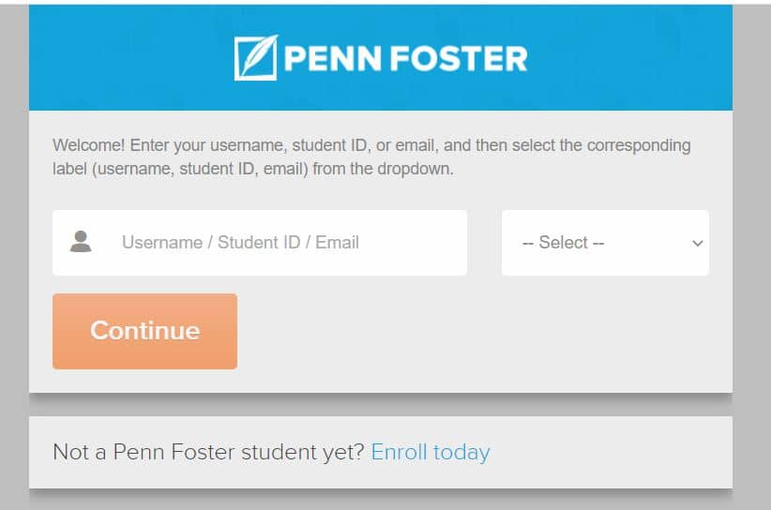Click the Penn Foster feather logo icon
This screenshot has width=771, height=510.
point(256,57)
